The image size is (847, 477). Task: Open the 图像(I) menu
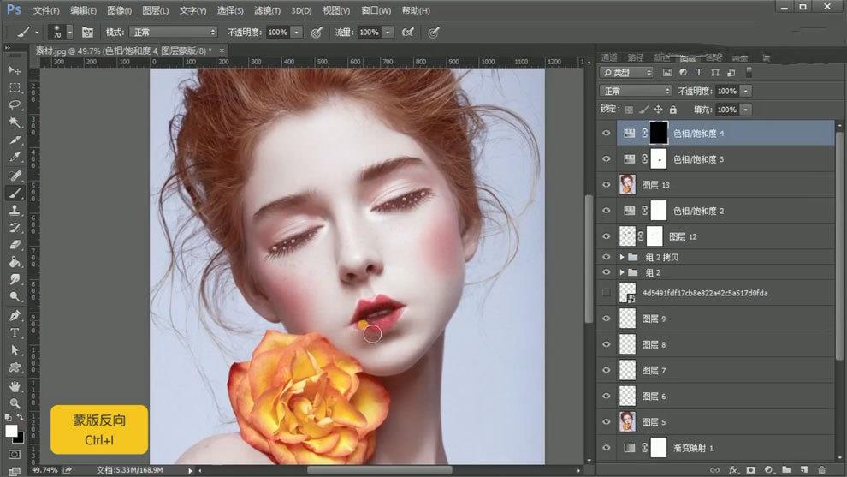120,11
